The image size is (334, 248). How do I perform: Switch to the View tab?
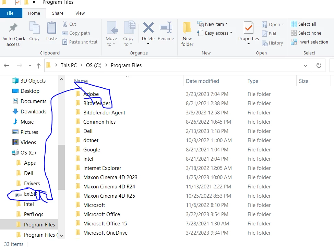click(x=80, y=13)
